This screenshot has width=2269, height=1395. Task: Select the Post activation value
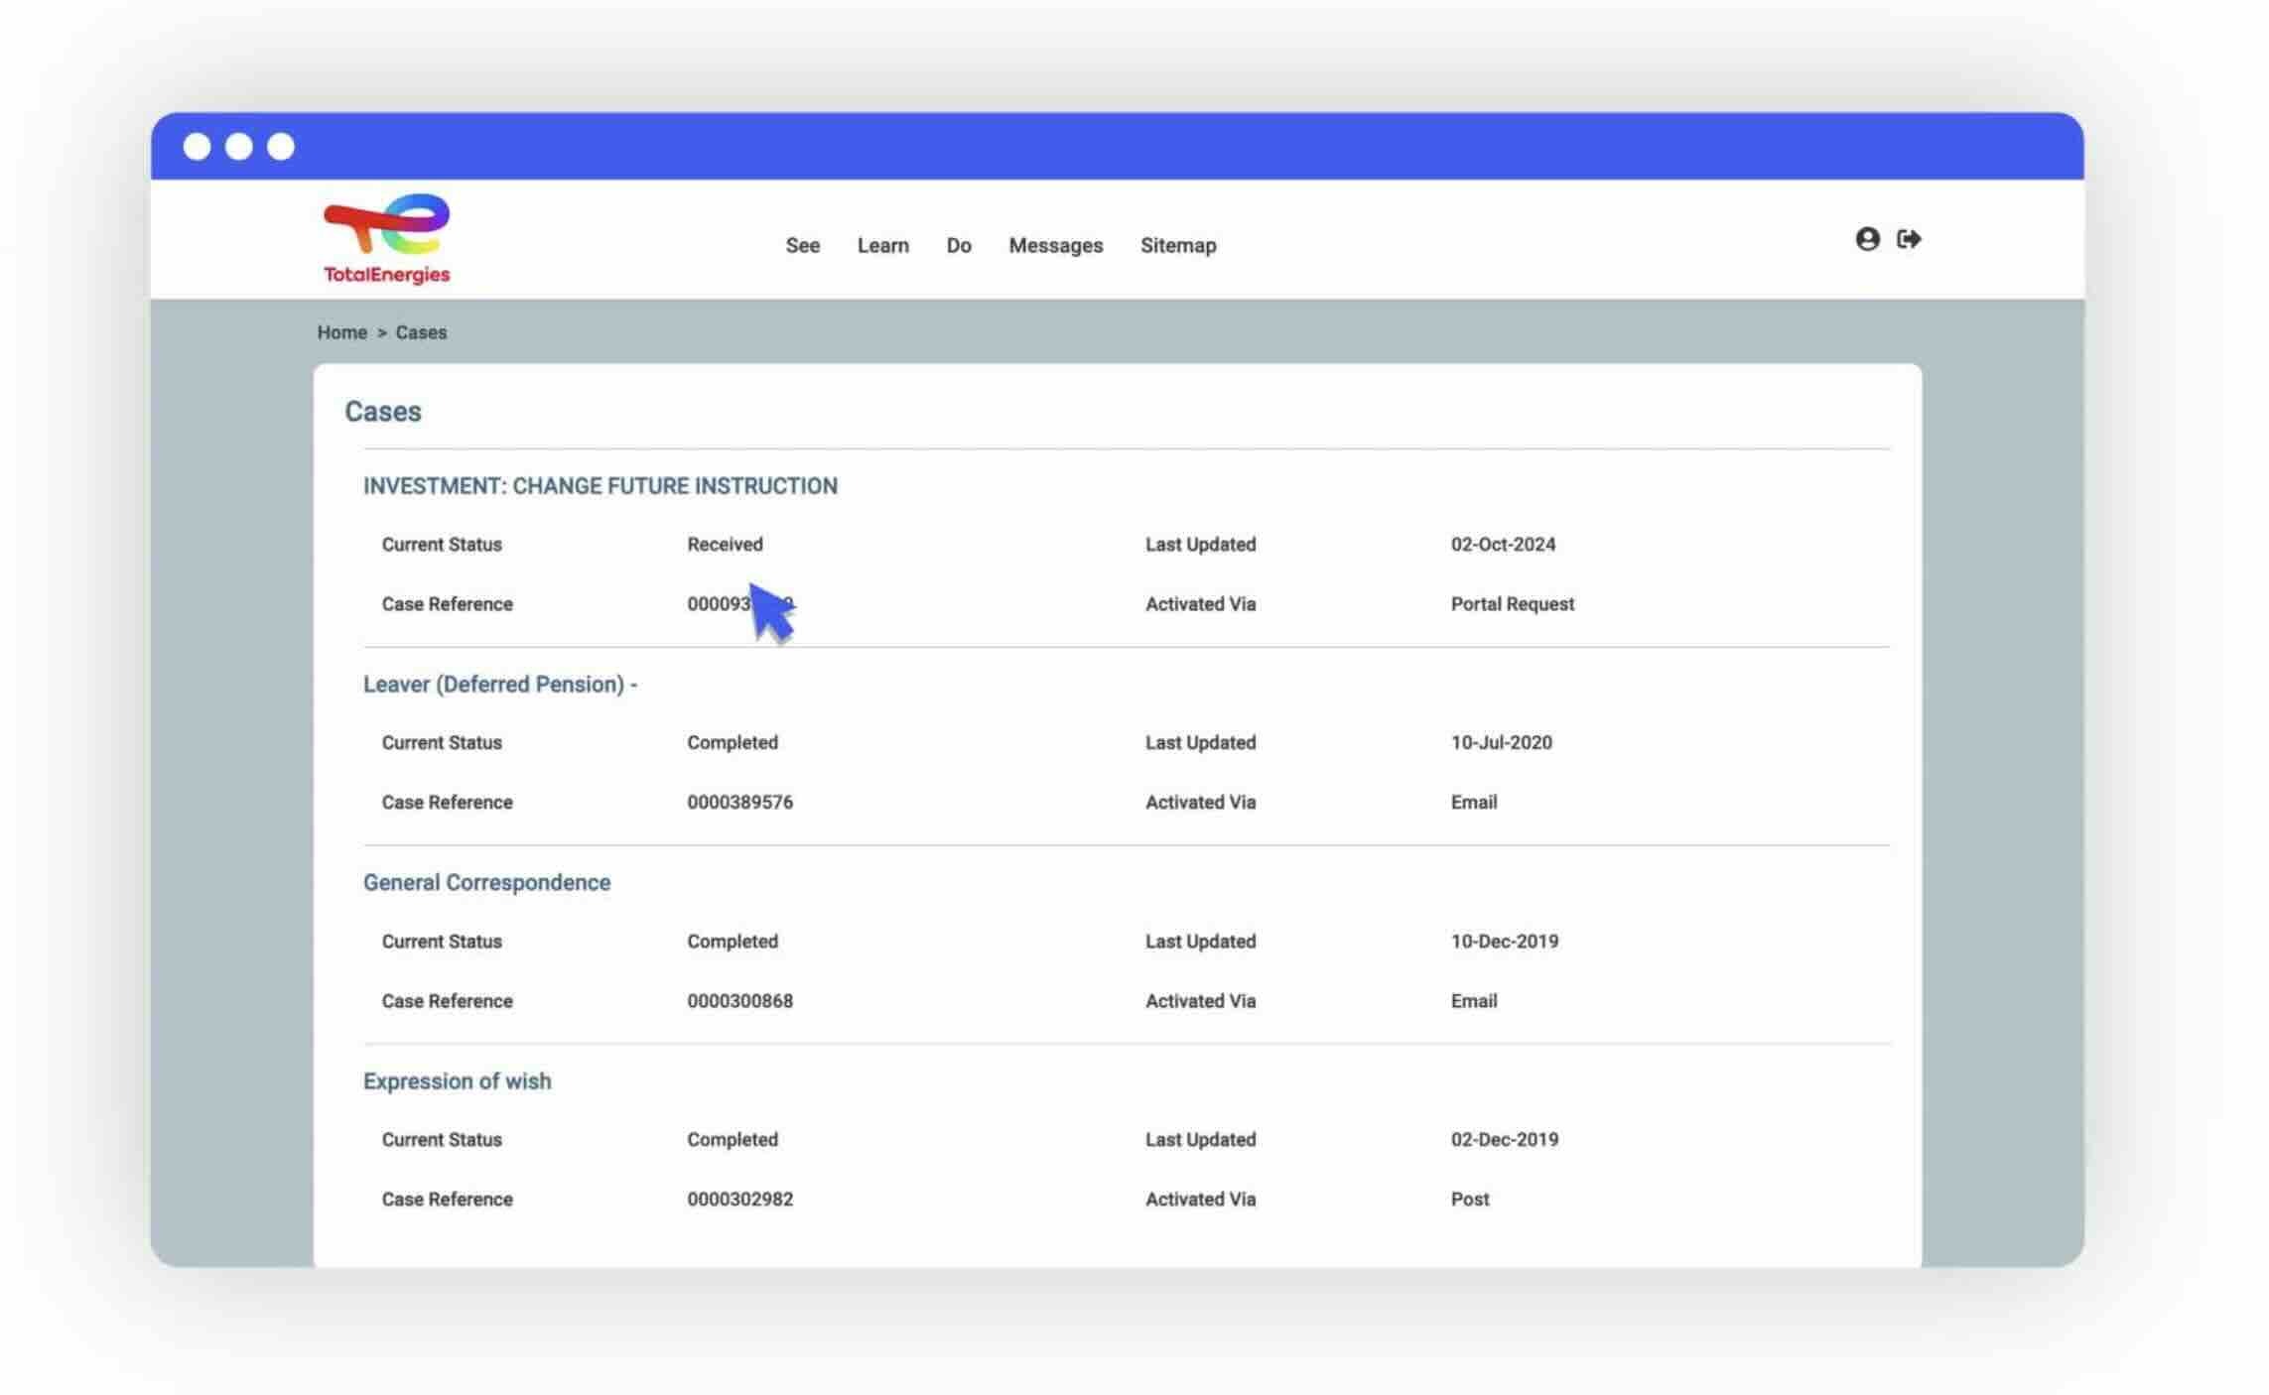tap(1469, 1200)
